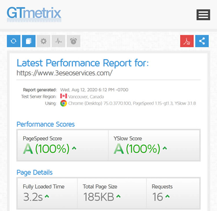217x211 pixels.
Task: Click the compare reports icon
Action: click(x=29, y=41)
